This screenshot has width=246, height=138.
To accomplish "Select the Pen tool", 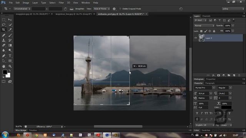I will tap(3, 56).
